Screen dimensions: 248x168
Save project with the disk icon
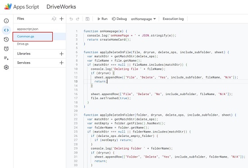pyautogui.click(x=87, y=19)
